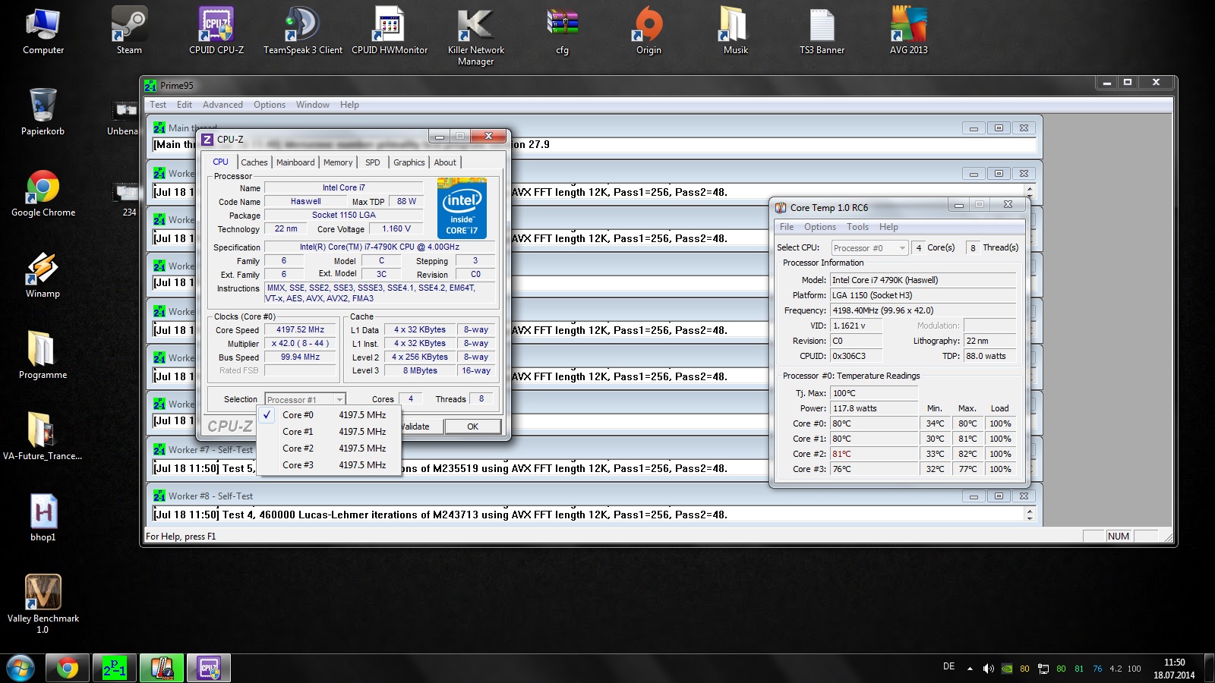Select the VA-Future_Trance desktop item
This screenshot has width=1215, height=683.
43,436
